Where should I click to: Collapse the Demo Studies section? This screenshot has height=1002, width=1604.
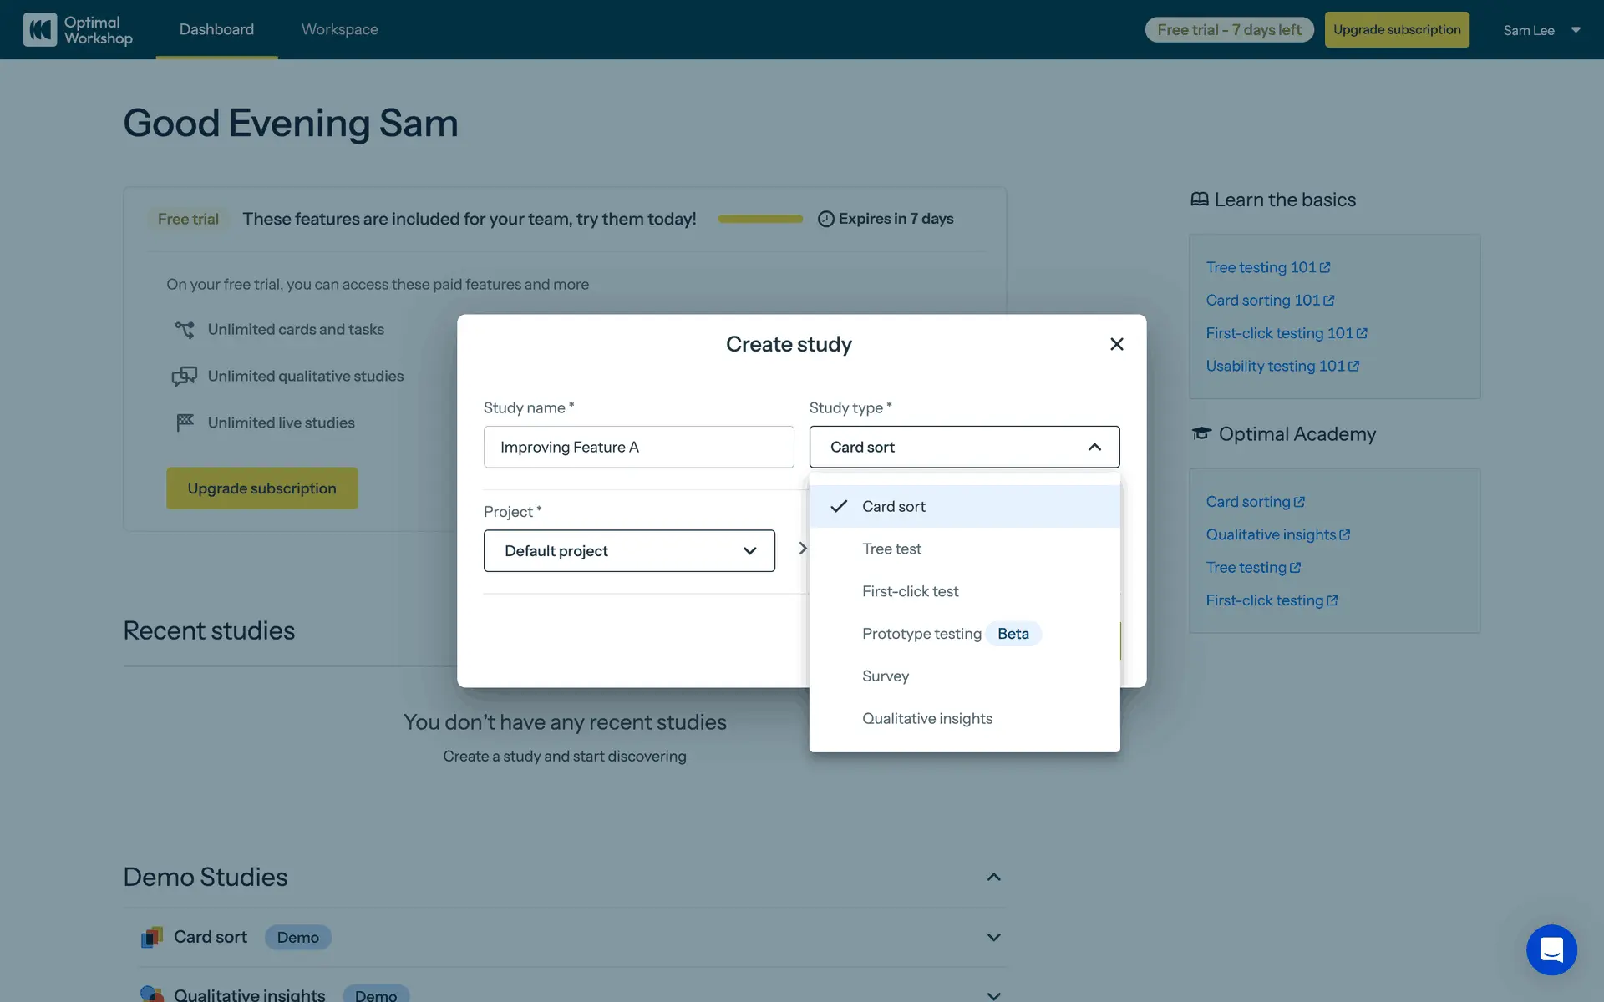(x=993, y=877)
